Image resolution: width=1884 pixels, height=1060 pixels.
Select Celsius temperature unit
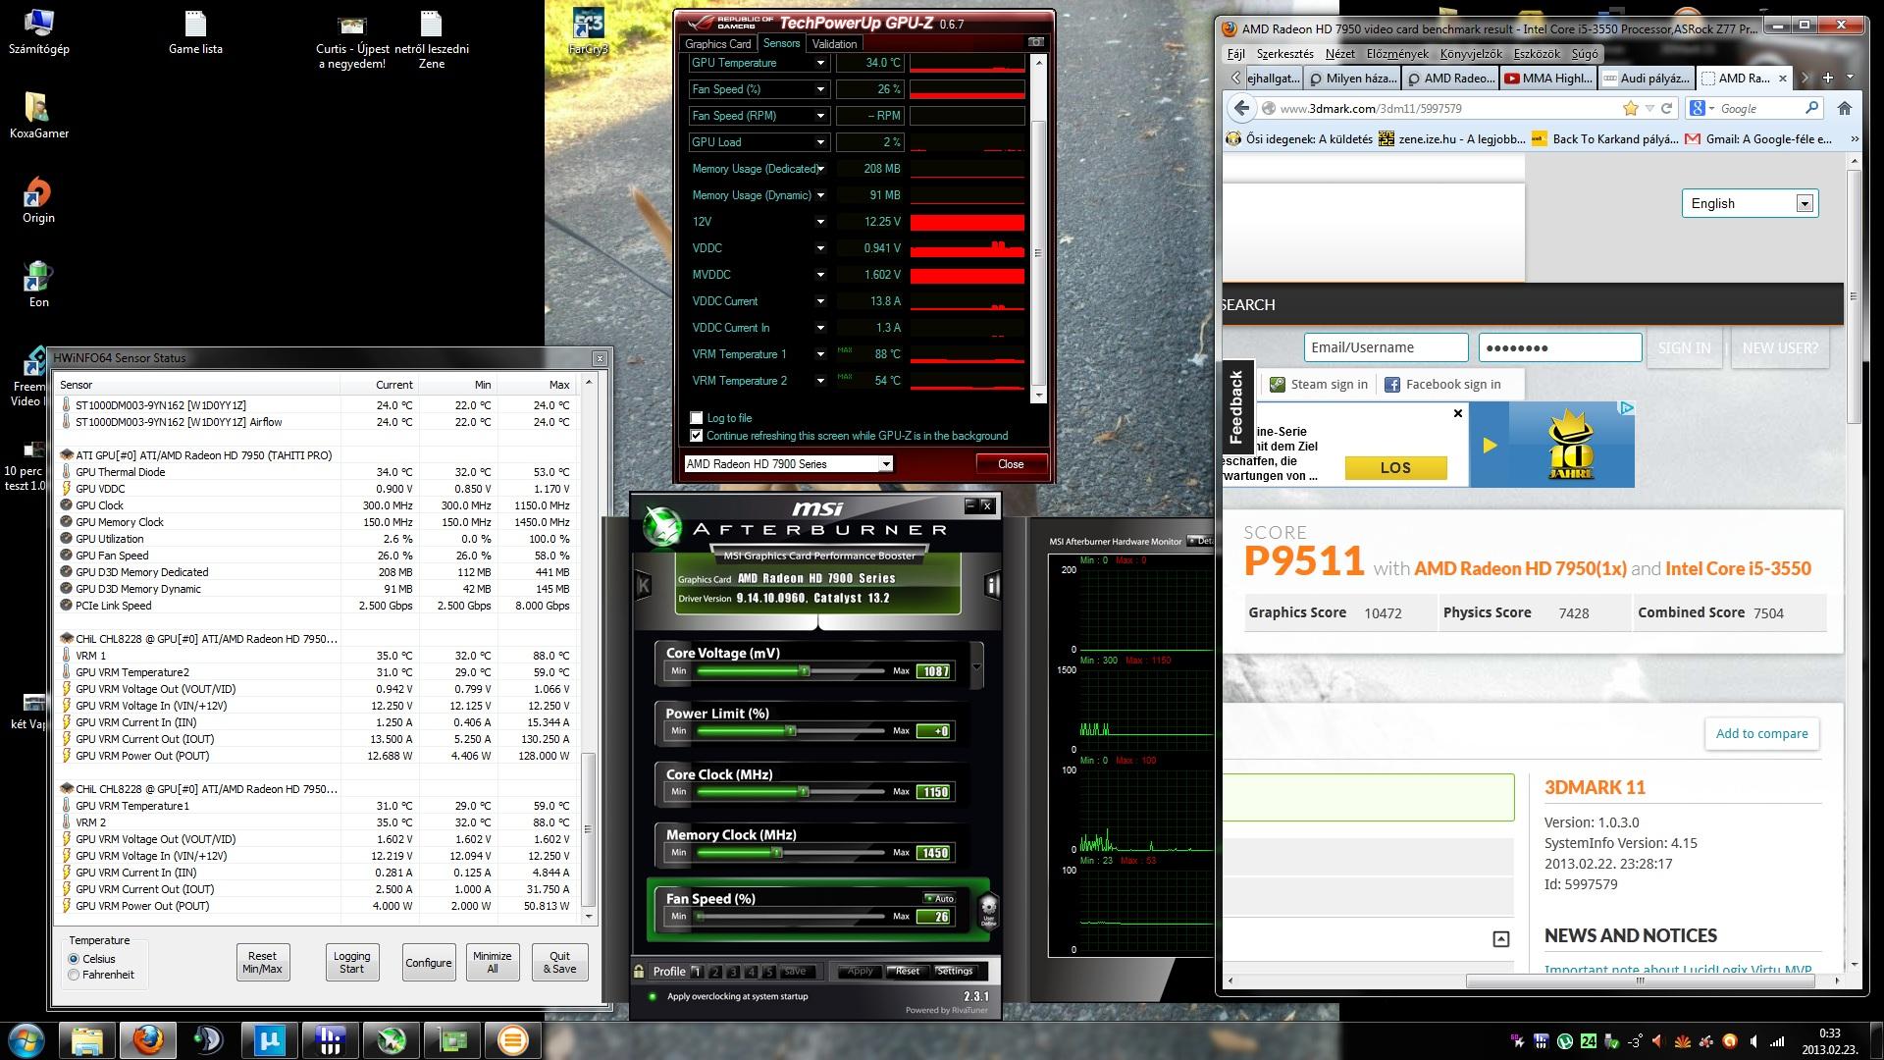[74, 959]
